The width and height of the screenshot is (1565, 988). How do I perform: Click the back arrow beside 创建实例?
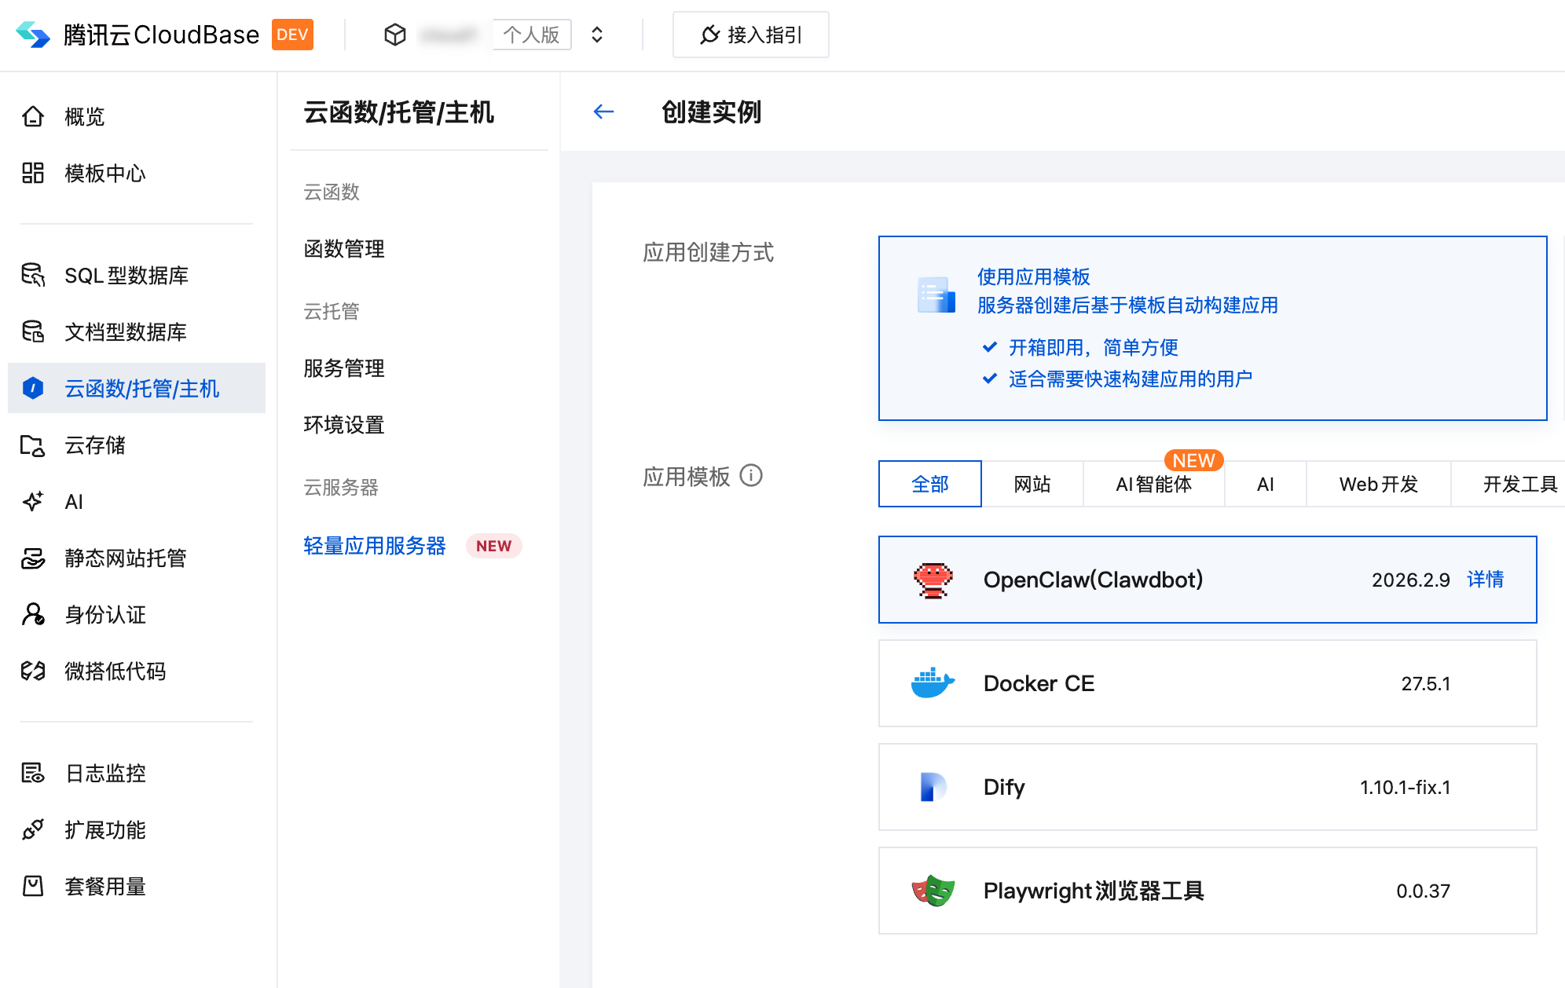(x=603, y=112)
